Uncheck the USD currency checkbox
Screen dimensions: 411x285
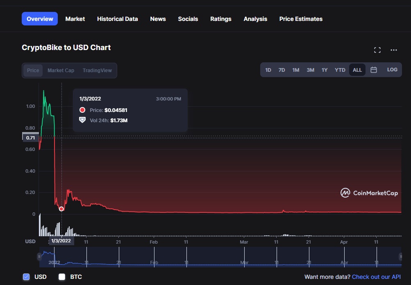point(26,277)
